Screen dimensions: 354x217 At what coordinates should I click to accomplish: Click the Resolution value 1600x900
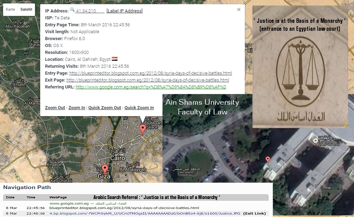click(79, 52)
